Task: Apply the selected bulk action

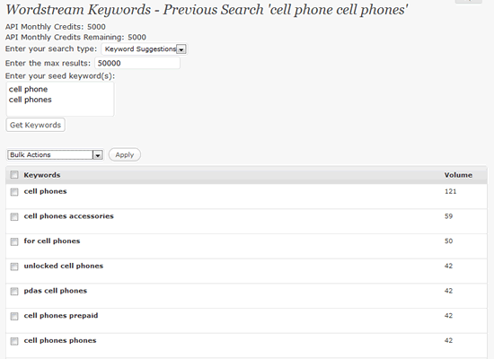Action: point(125,154)
